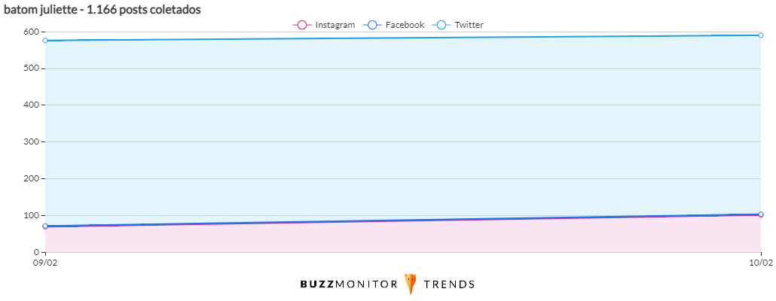
Task: Click the 09/02 date axis label
Action: pyautogui.click(x=45, y=263)
